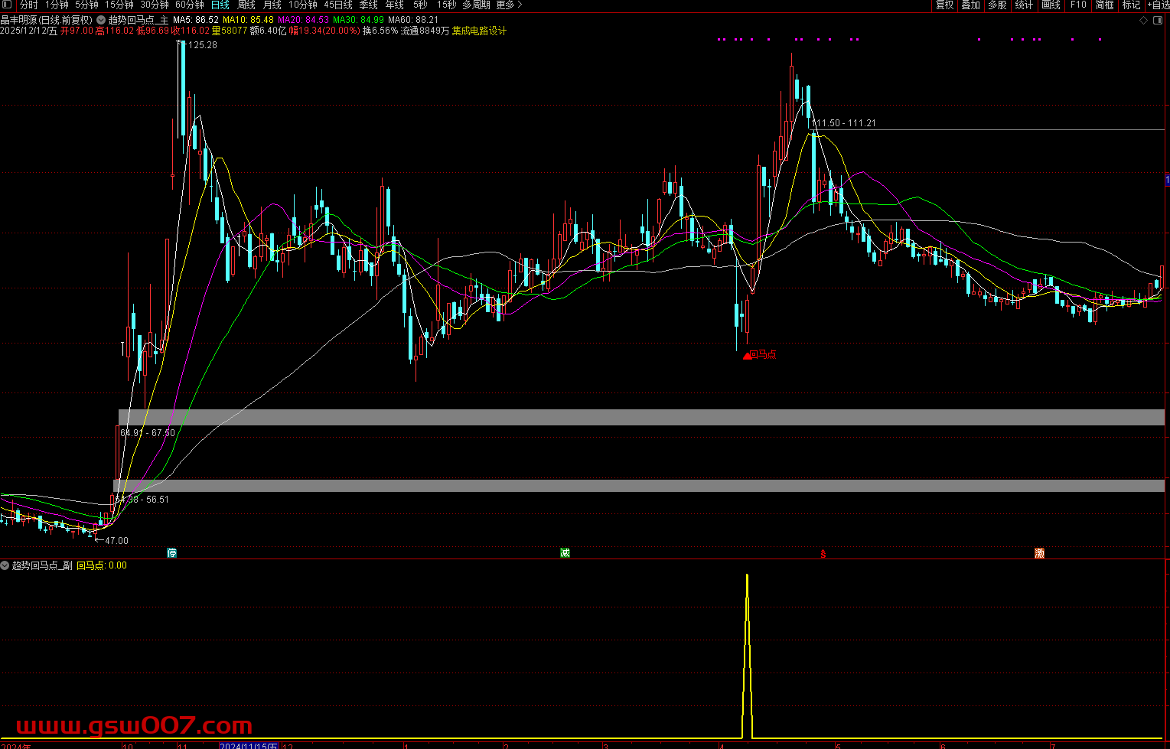Toggle the 简框 simple frame mode
The image size is (1170, 749).
pos(1104,5)
